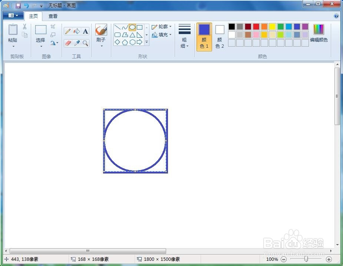Choose the Line shape
The height and width of the screenshot is (266, 343).
[118, 27]
